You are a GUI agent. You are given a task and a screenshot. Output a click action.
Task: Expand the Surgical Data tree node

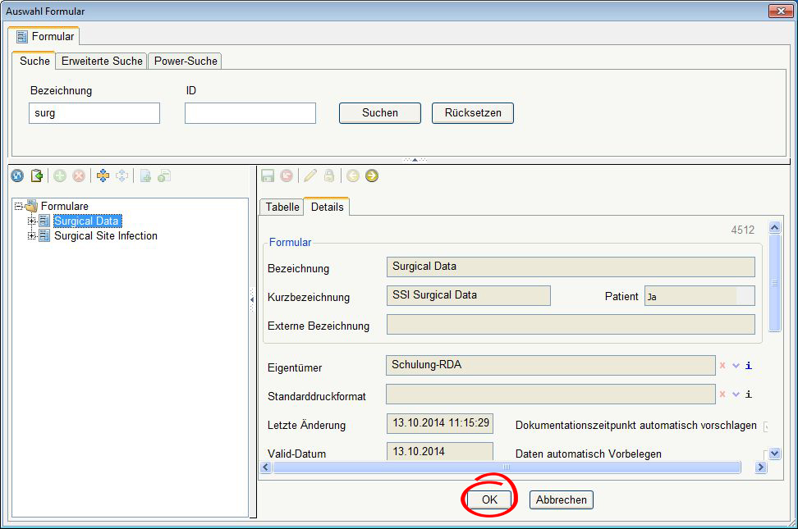click(x=32, y=221)
